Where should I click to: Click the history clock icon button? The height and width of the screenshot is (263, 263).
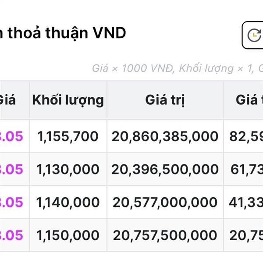click(254, 35)
